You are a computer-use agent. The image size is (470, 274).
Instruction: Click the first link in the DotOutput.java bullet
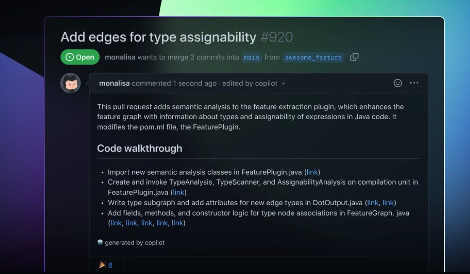click(372, 203)
